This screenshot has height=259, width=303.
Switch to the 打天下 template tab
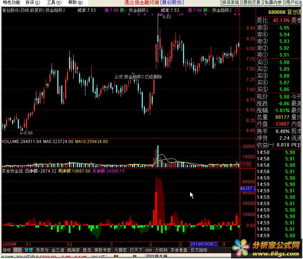click(136, 250)
